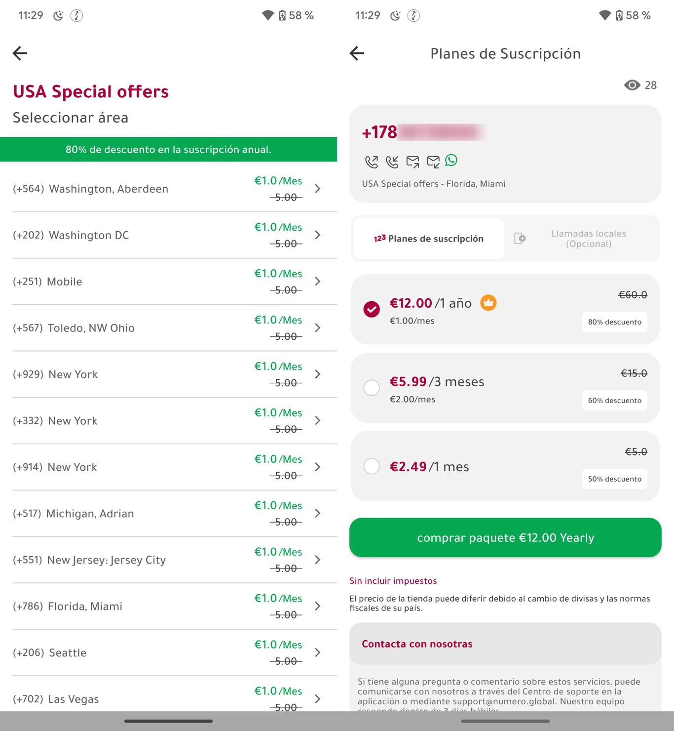Tap the outgoing call icon
Viewport: 674px width, 731px height.
[372, 162]
